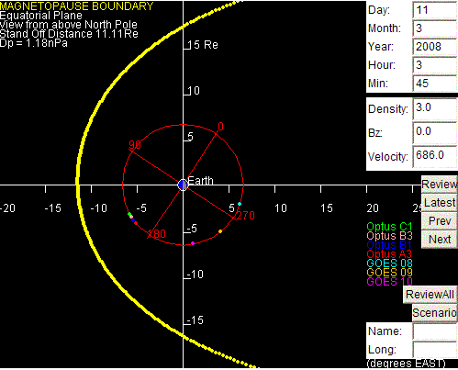Click the satellite Name input field

pos(435,331)
